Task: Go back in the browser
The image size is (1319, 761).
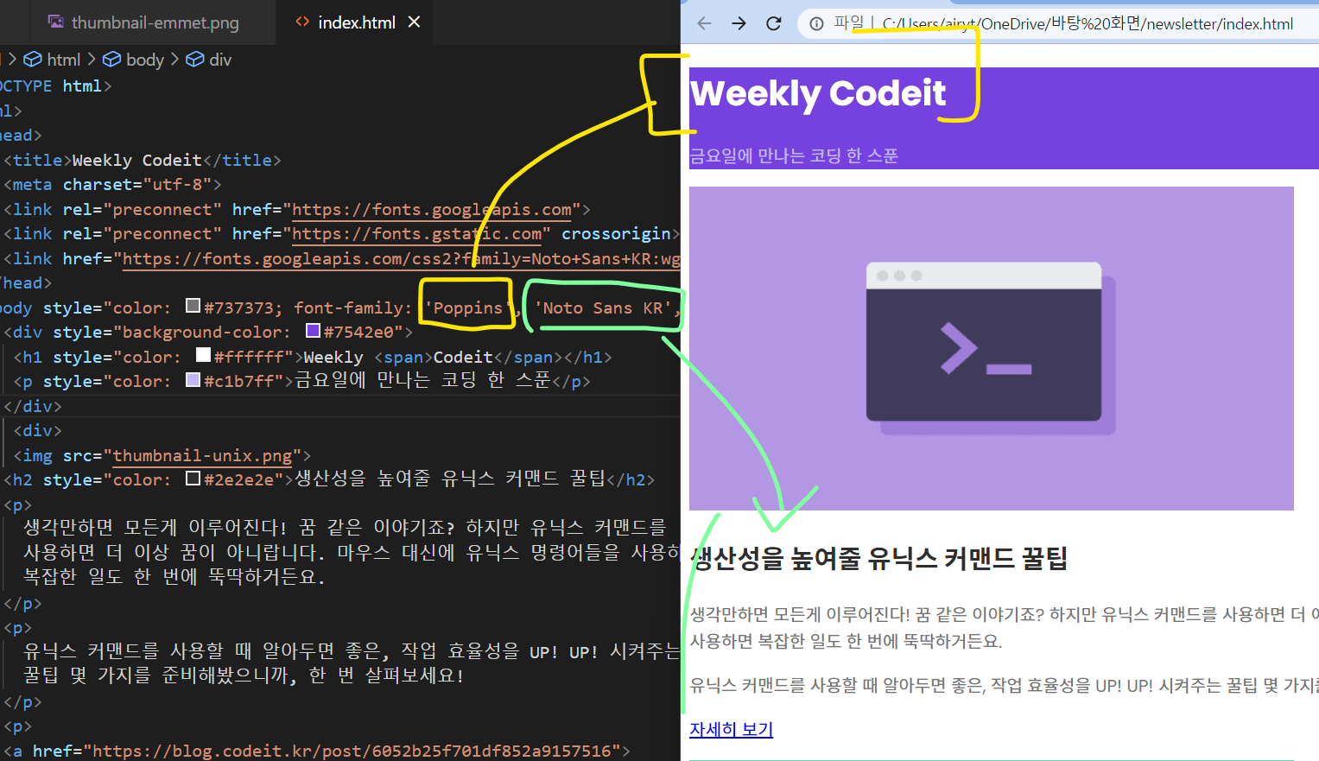Action: point(704,23)
